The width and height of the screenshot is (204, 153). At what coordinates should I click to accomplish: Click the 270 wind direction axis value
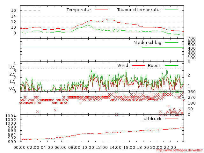pos(192,98)
